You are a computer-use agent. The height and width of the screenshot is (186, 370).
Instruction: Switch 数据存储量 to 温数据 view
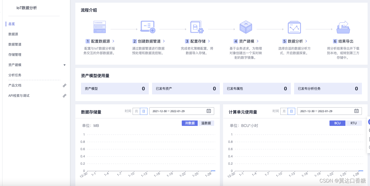206,123
